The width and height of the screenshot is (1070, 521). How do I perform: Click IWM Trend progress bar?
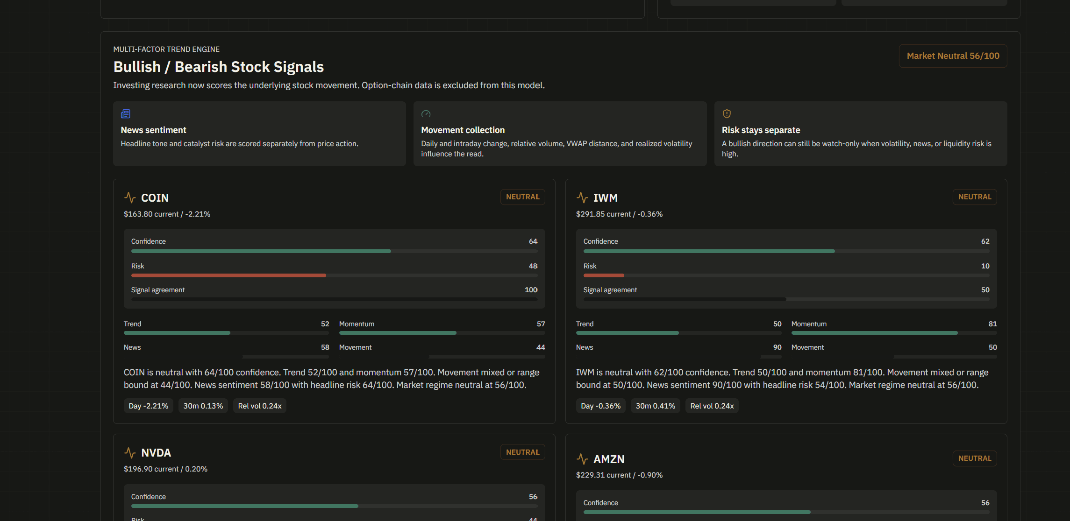pos(679,333)
